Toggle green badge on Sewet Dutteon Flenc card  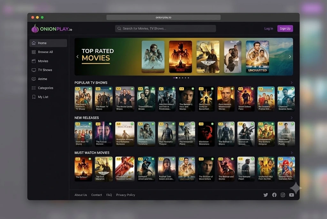pyautogui.click(x=252, y=89)
